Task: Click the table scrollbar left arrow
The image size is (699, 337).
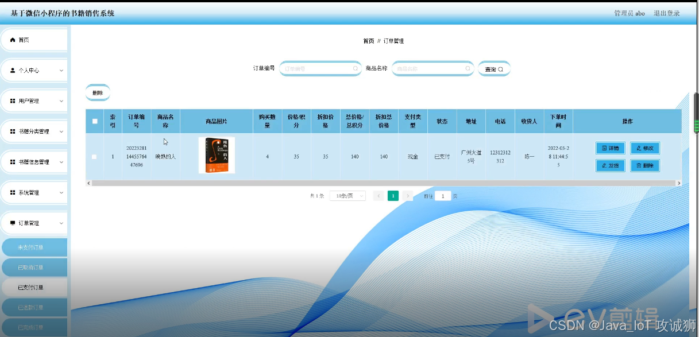Action: (x=88, y=183)
